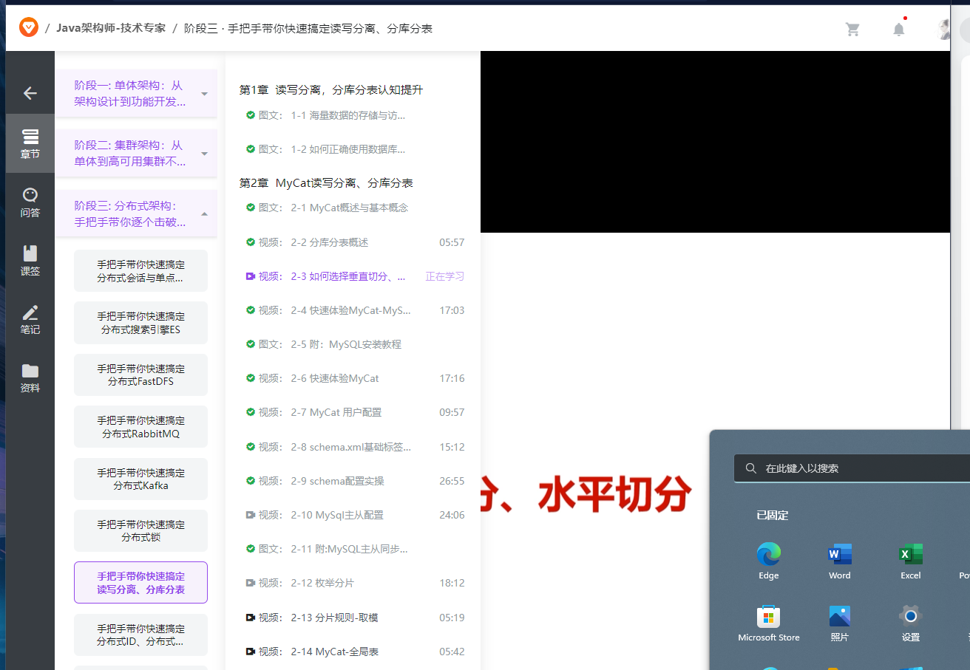Open video 2-12 枚举分片
The width and height of the screenshot is (970, 670).
click(x=353, y=583)
